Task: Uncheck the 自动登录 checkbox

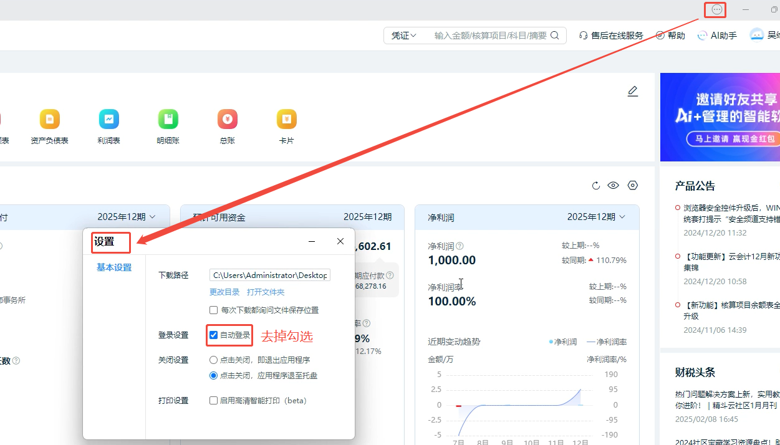Action: (x=214, y=335)
